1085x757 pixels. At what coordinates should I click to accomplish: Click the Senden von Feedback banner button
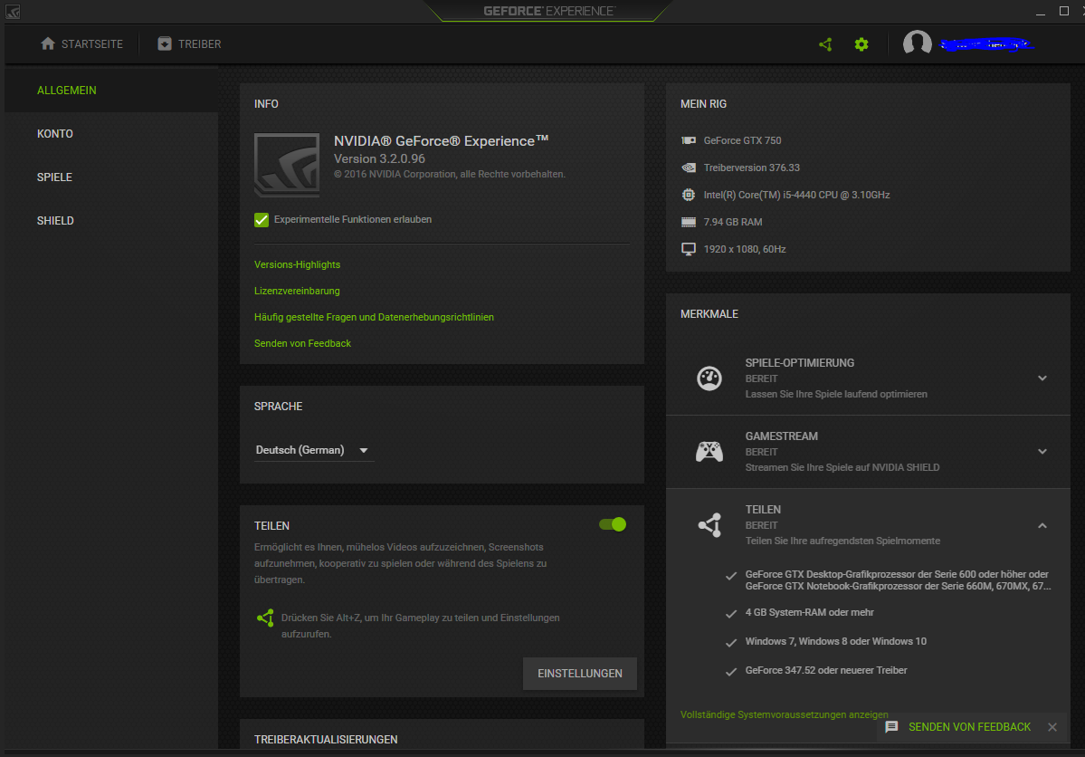coord(969,726)
